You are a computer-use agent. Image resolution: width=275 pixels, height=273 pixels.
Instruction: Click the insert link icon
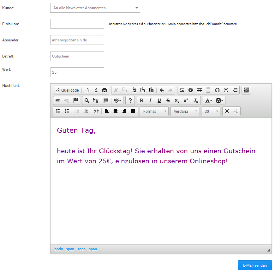58,100
